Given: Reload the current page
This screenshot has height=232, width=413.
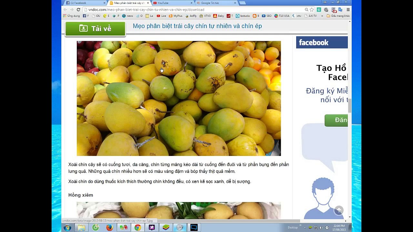Looking at the screenshot, I should tap(78, 10).
